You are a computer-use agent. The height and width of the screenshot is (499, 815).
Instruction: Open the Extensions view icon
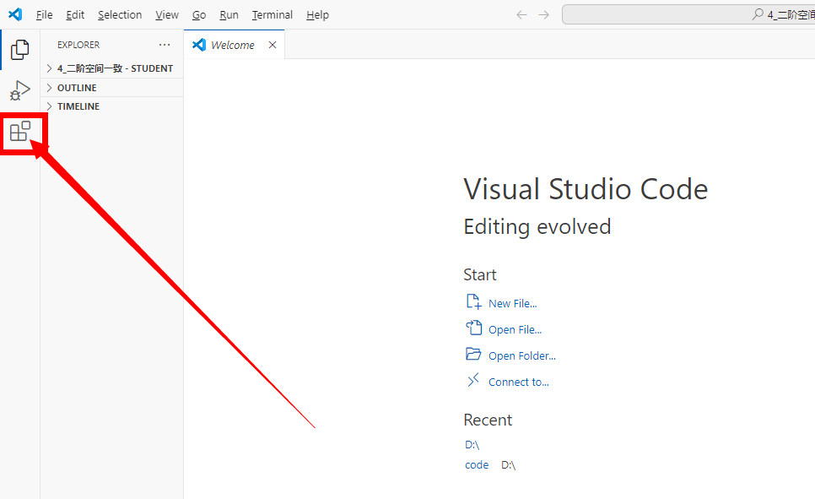20,131
